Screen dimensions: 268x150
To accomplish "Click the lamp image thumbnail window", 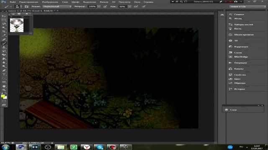I will [x=17, y=25].
